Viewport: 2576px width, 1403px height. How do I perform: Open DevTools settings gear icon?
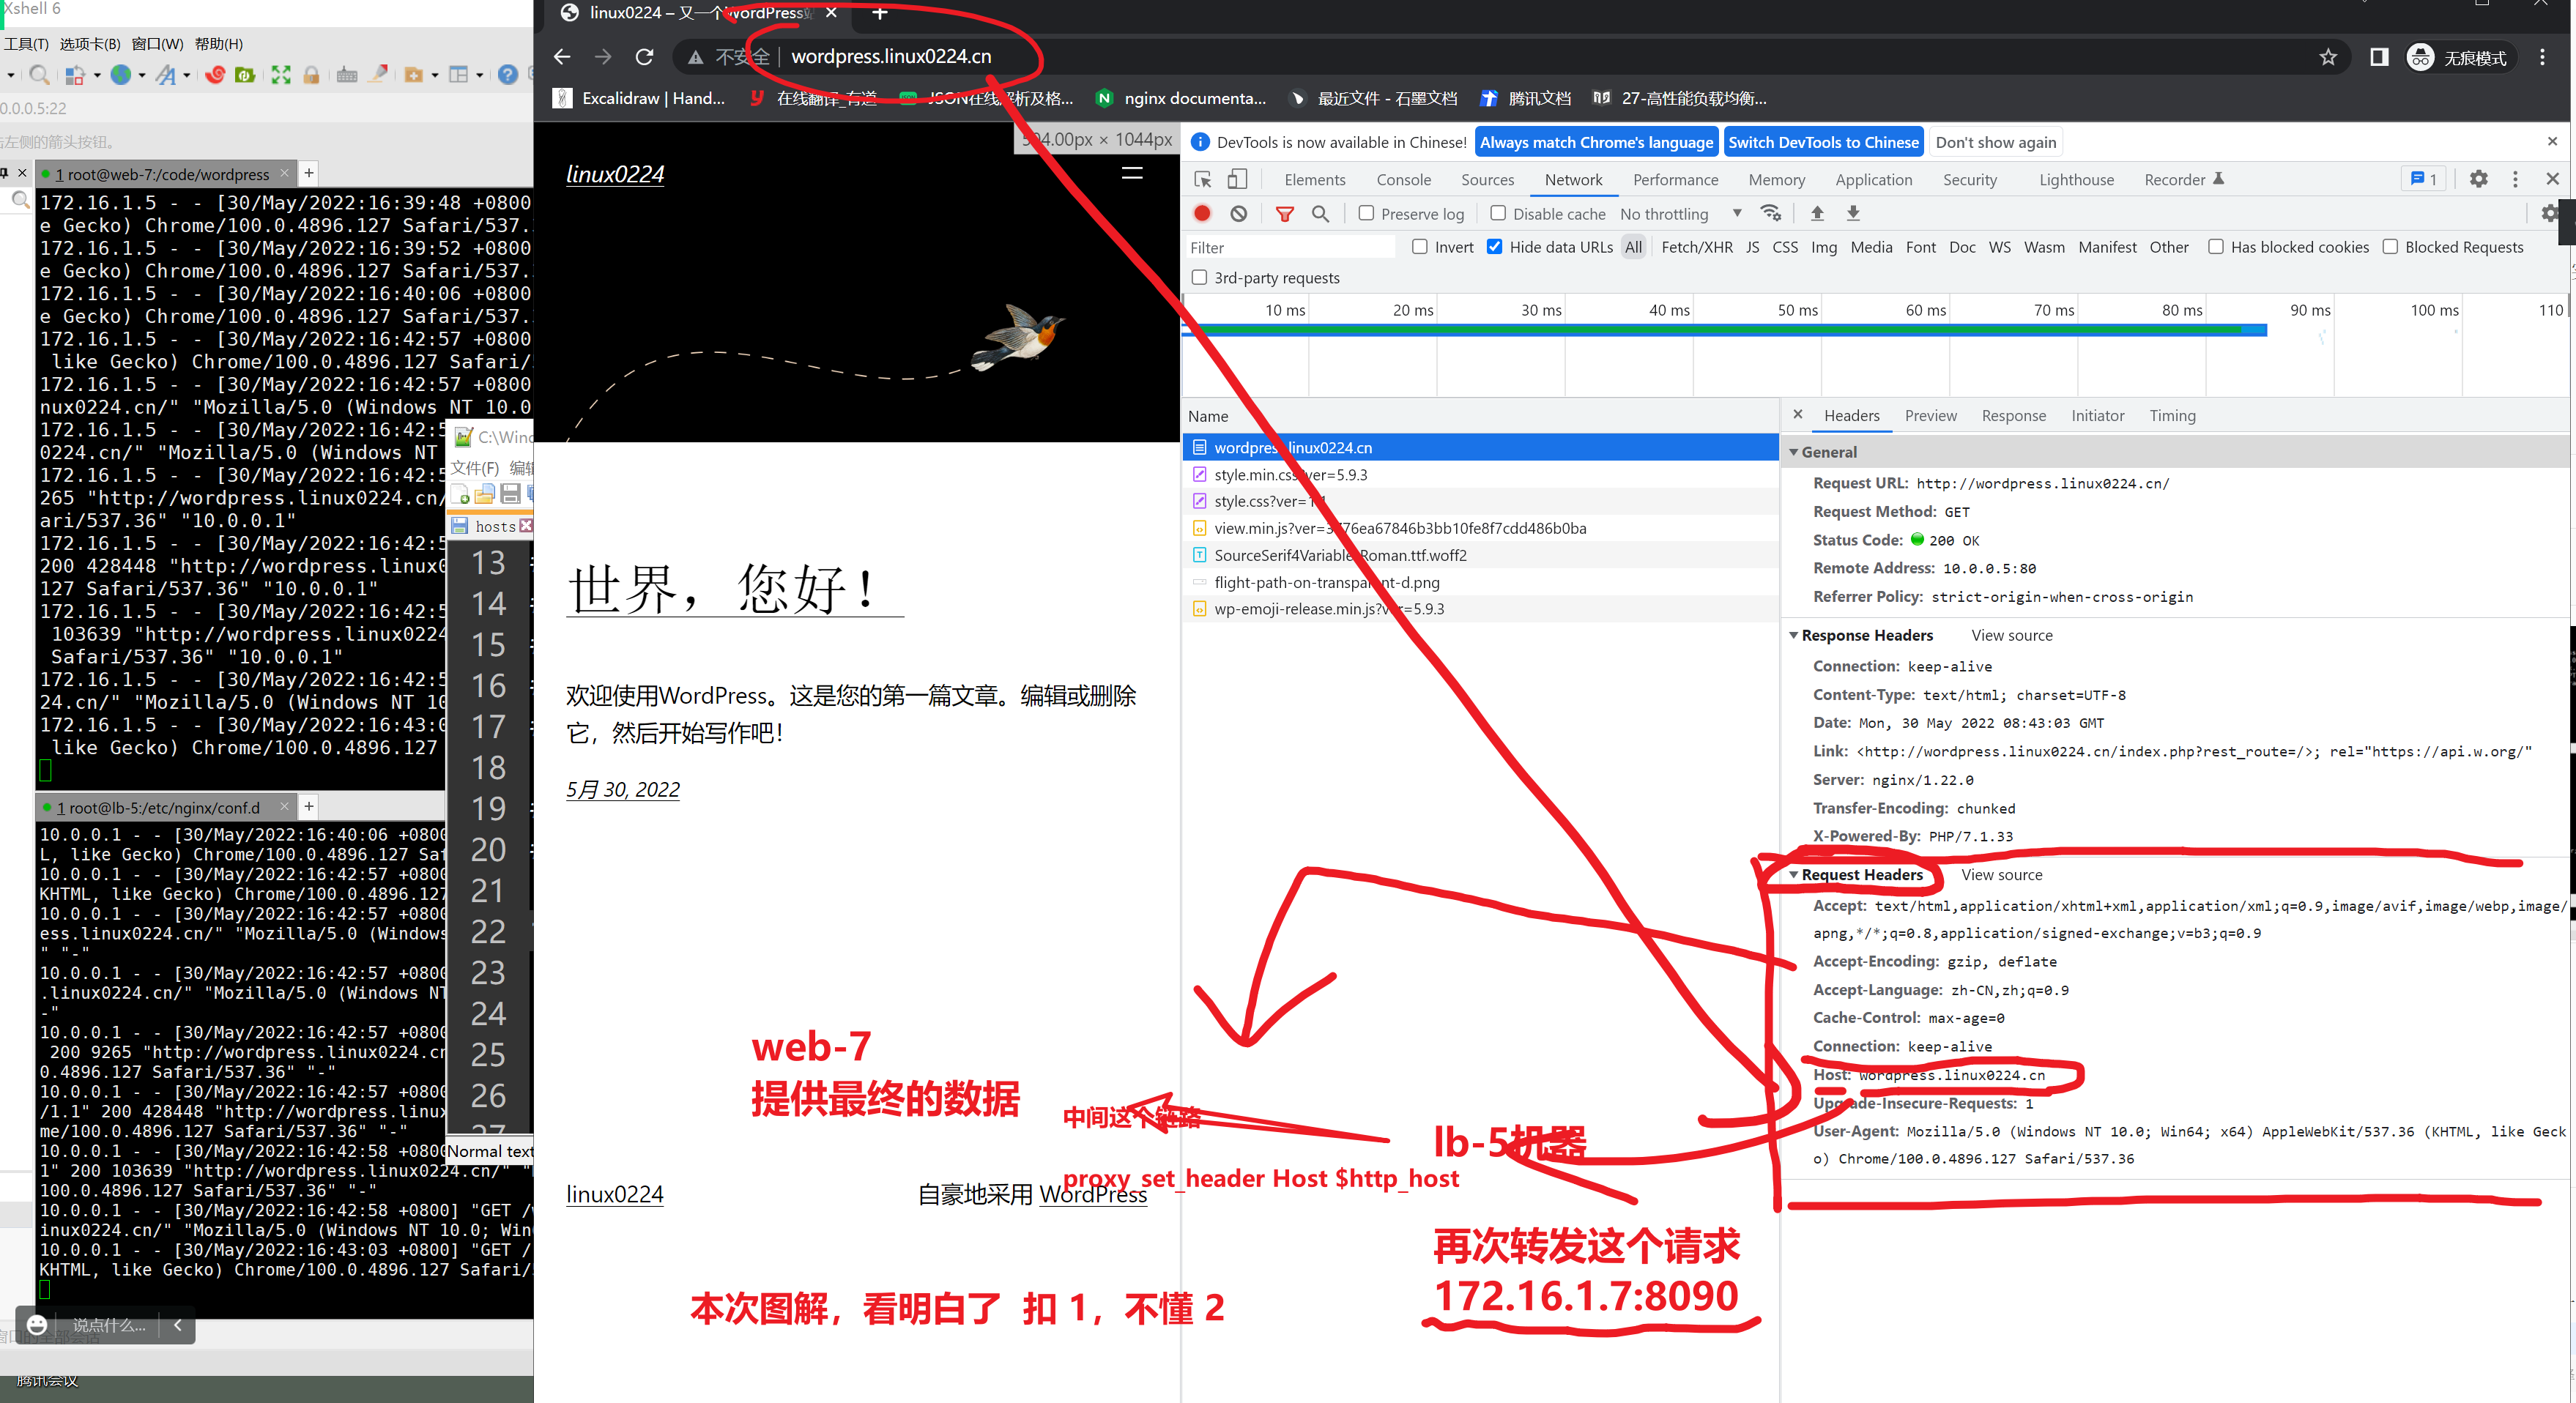[2478, 179]
